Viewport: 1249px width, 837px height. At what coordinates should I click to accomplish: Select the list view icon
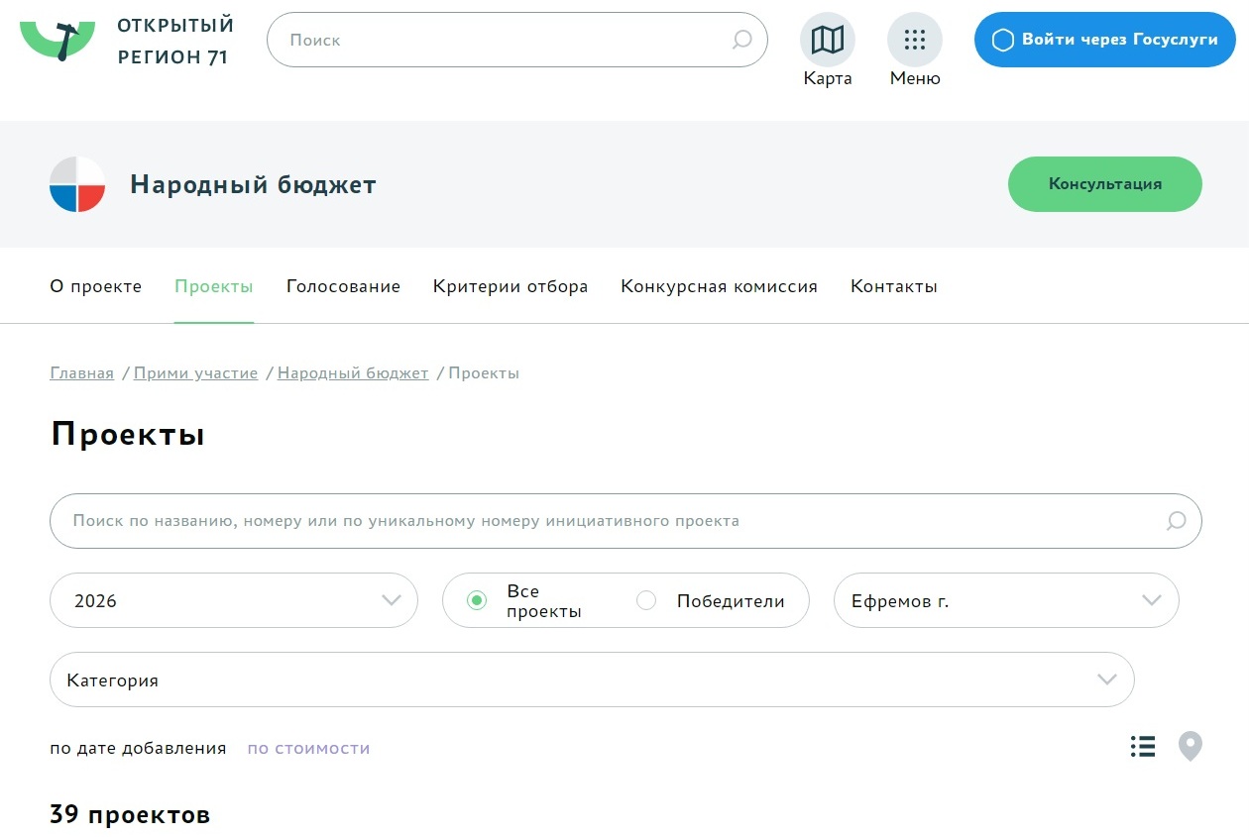1142,746
